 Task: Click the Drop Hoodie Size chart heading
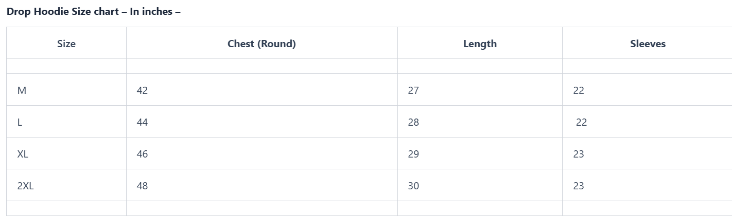point(93,11)
